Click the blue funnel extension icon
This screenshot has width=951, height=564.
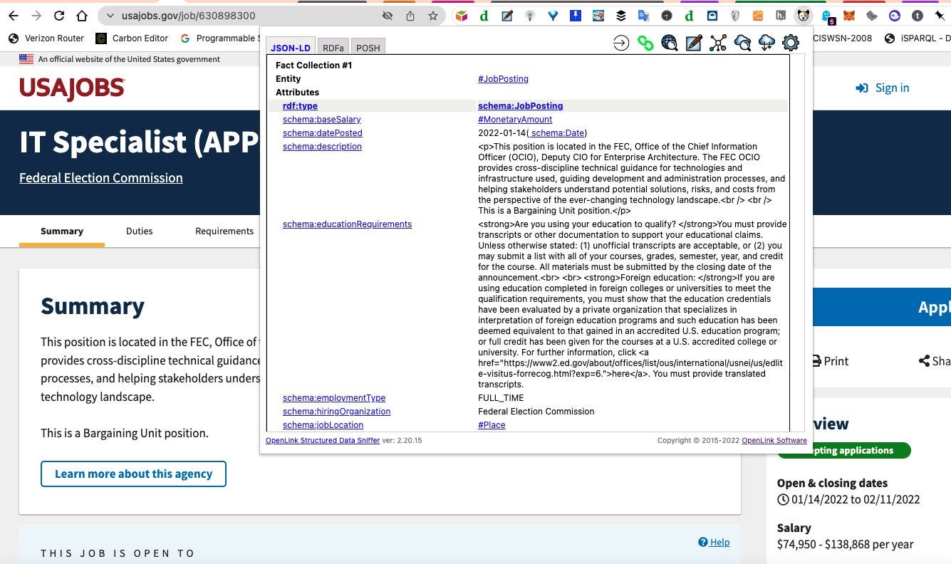553,16
